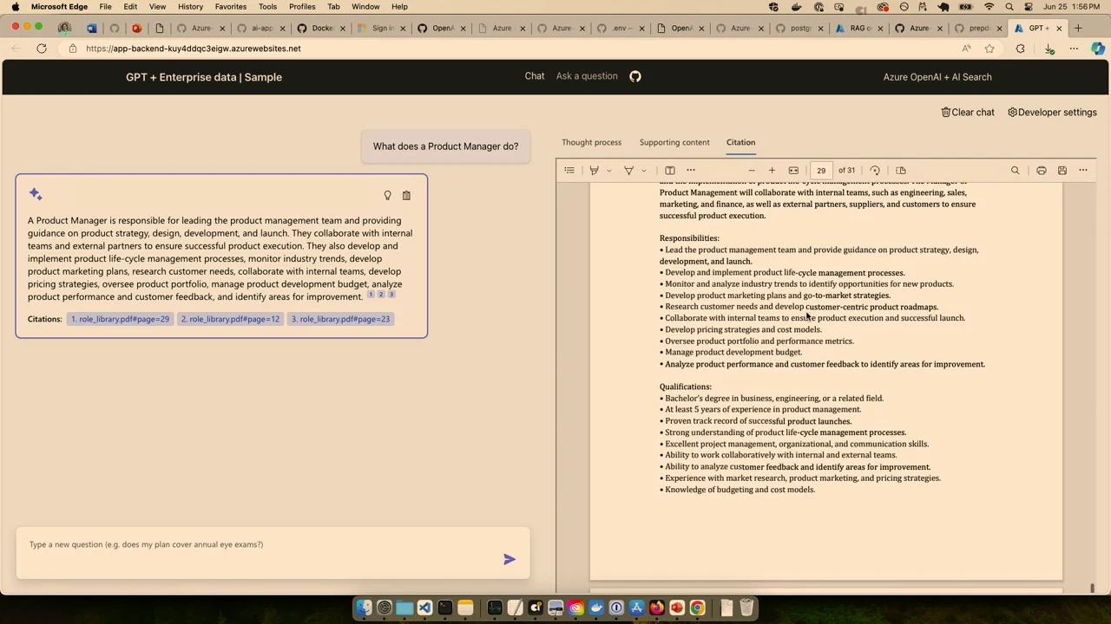The height and width of the screenshot is (624, 1111).
Task: Select the PDF highlight tool
Action: pos(594,171)
